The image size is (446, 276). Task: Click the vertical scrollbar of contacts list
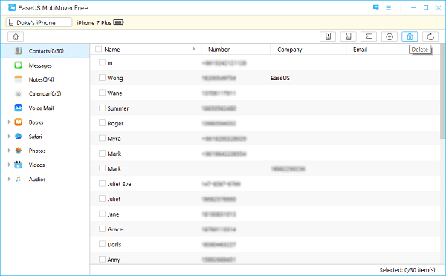[443, 91]
